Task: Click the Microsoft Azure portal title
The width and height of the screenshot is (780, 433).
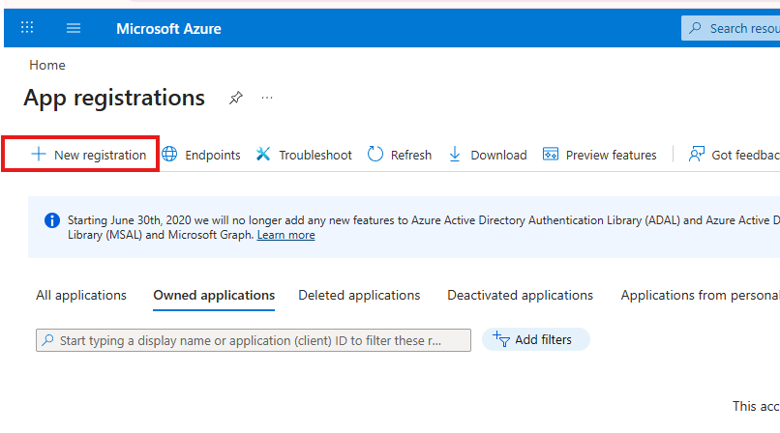Action: tap(168, 28)
